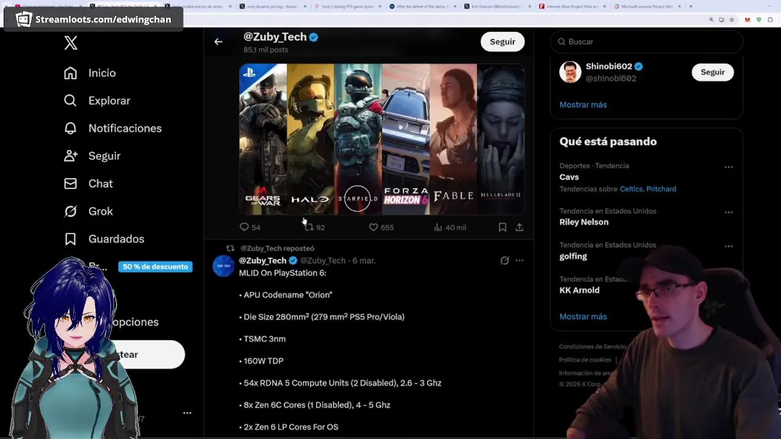Click the green shield extension icon
The width and height of the screenshot is (781, 439).
(x=758, y=20)
